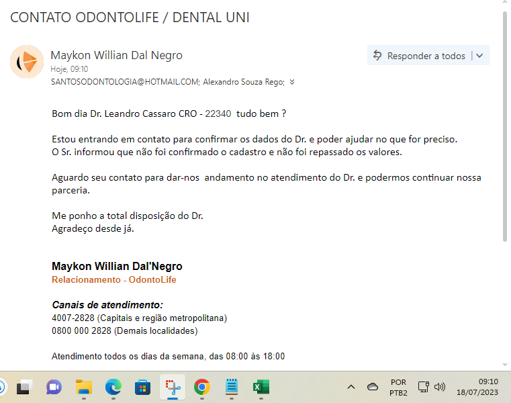Open Microsoft Store from the taskbar

[x=143, y=388]
